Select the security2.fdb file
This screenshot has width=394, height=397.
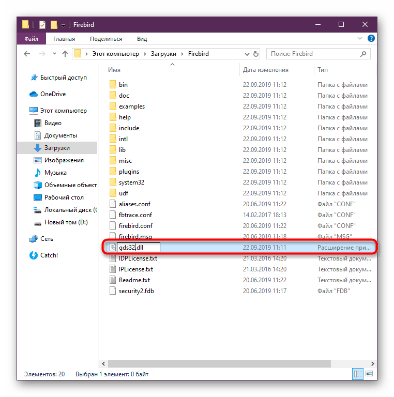[136, 291]
